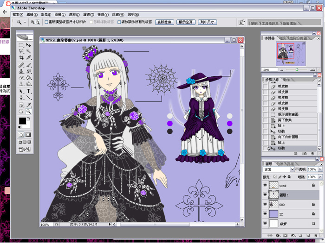Hide the sozai layer
Image resolution: width=325 pixels, height=243 pixels.
[x=265, y=185]
